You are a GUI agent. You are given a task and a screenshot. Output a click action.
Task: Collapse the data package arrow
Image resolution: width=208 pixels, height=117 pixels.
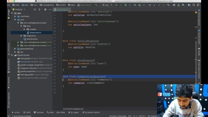point(21,26)
